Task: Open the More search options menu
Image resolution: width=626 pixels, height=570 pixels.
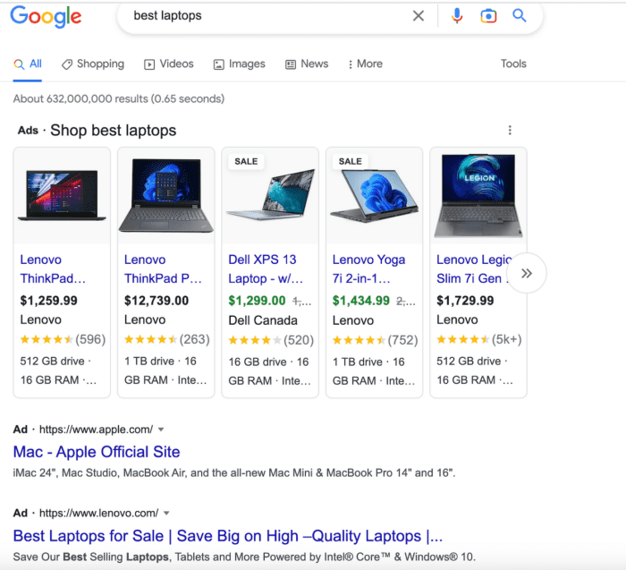Action: click(365, 64)
